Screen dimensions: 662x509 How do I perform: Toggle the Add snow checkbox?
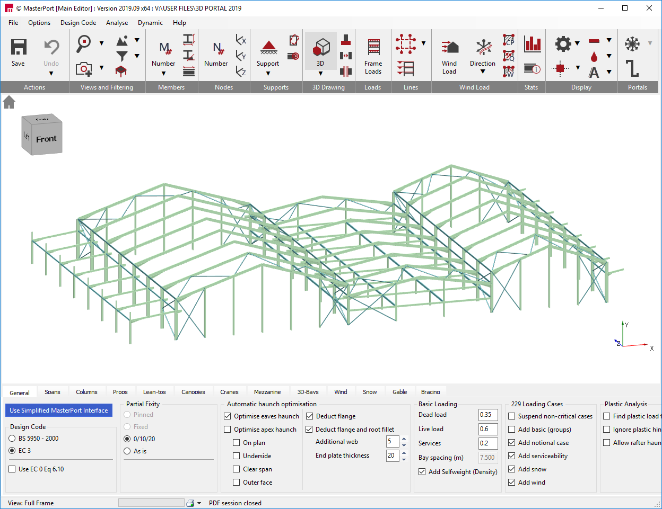[x=512, y=469]
